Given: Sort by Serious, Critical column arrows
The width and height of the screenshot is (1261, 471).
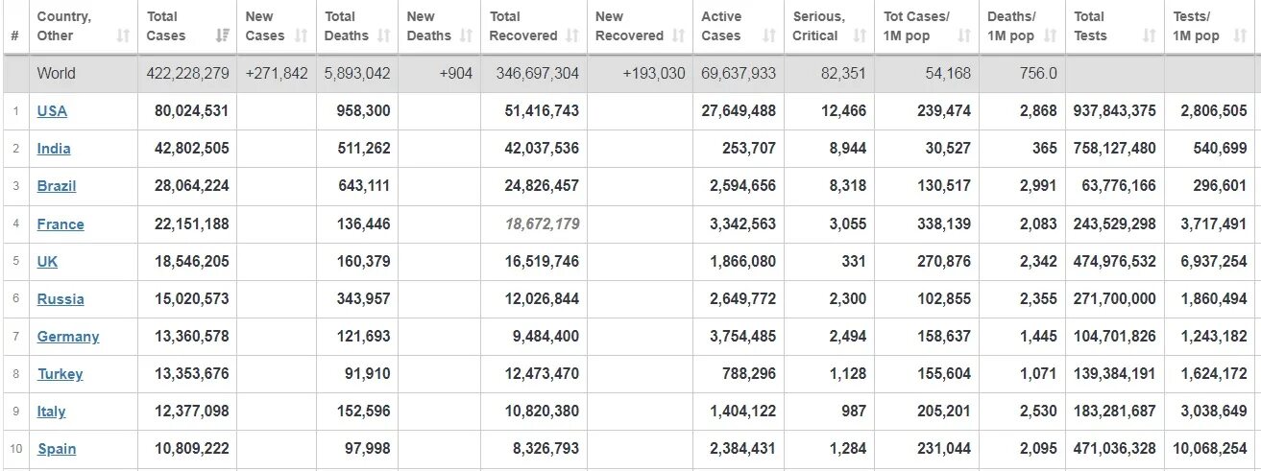Looking at the screenshot, I should tap(860, 35).
